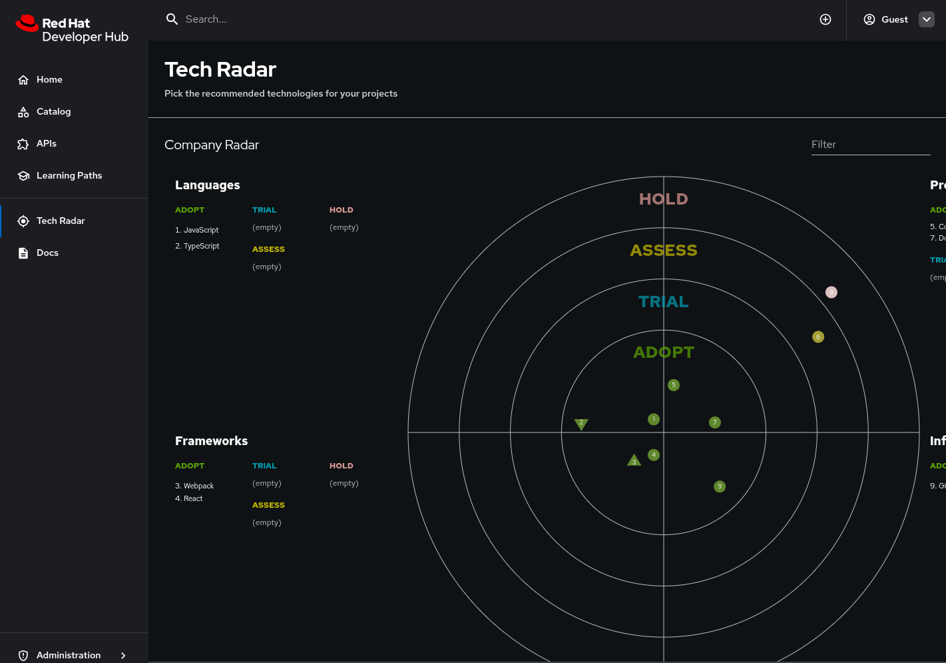Click the Languages quadrant heading
The width and height of the screenshot is (946, 663).
coord(208,185)
